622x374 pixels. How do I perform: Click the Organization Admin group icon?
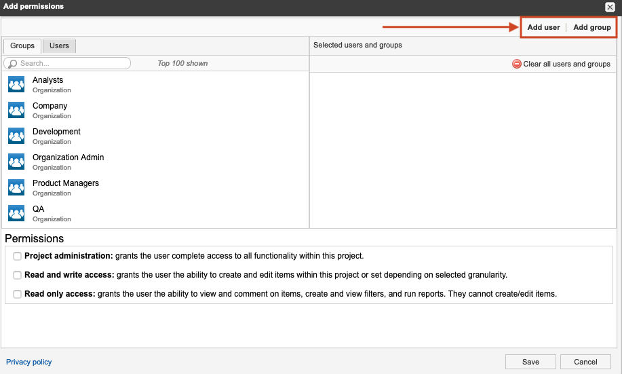(16, 162)
